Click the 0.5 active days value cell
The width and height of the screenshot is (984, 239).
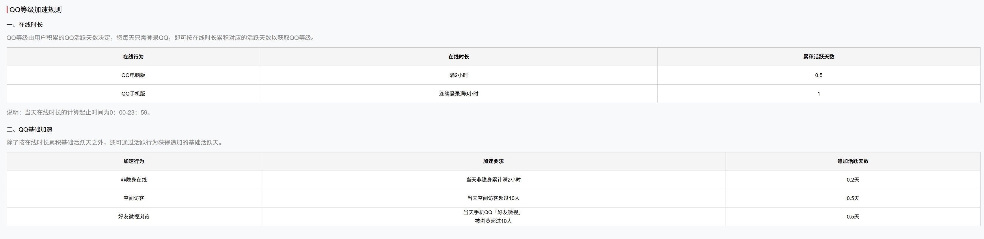(819, 75)
